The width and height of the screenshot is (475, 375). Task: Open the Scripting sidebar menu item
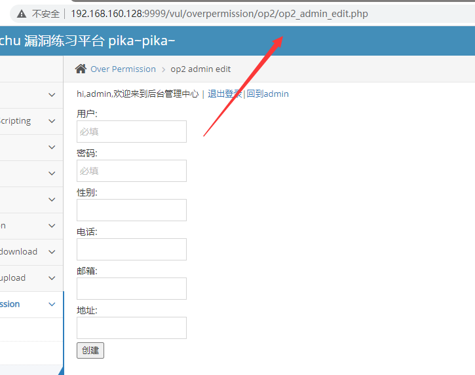(31, 121)
